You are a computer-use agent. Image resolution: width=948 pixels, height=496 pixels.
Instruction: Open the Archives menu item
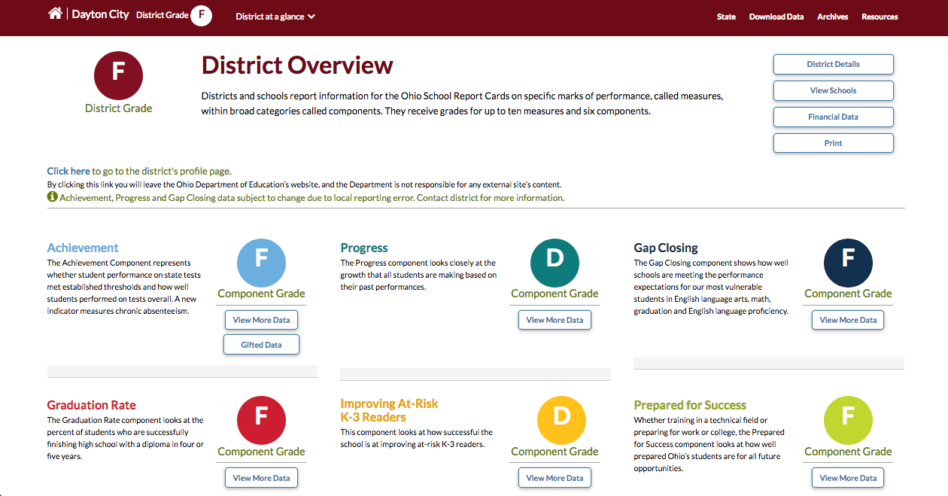coord(833,17)
